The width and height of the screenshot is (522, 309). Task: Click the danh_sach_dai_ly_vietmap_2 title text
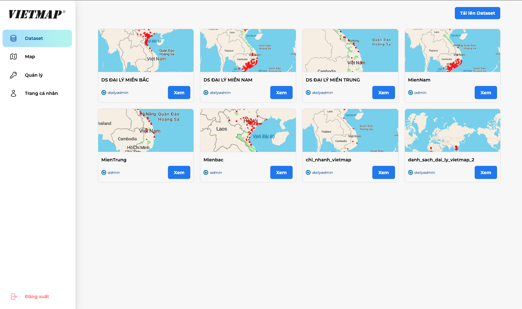point(441,160)
